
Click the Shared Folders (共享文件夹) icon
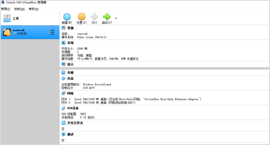(63, 123)
